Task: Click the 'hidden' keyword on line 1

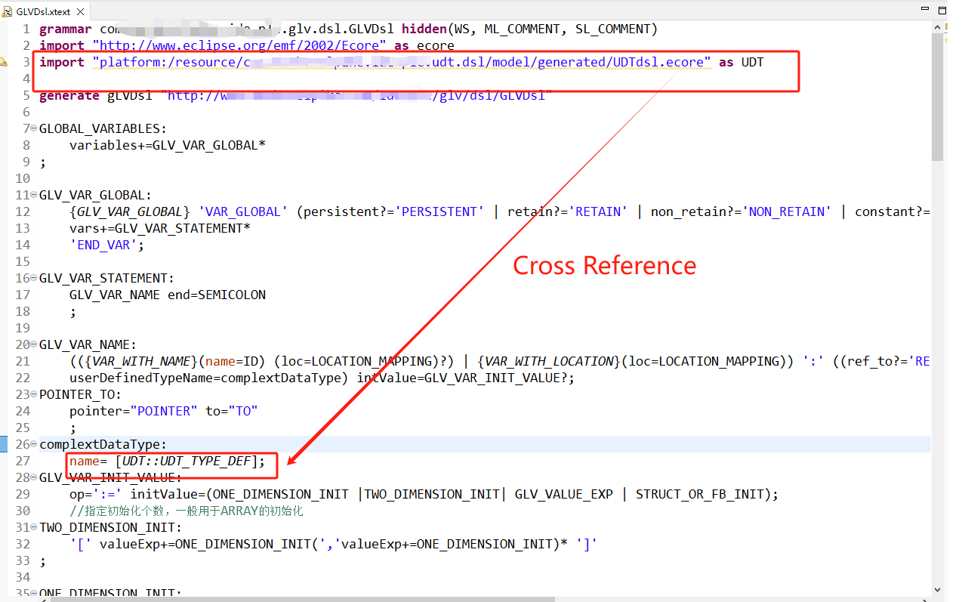Action: click(424, 29)
